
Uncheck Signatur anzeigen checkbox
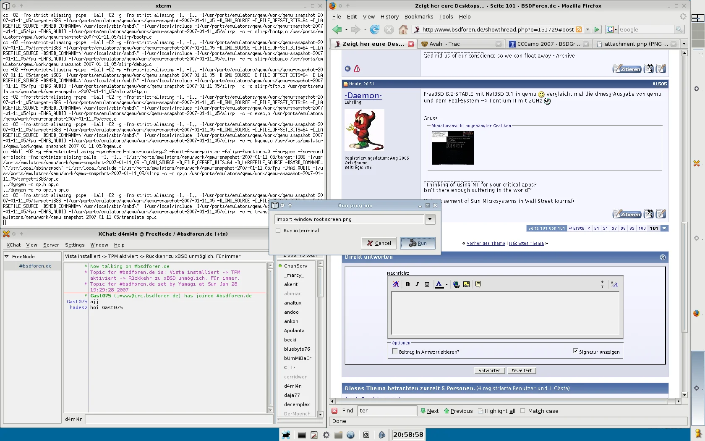(575, 351)
